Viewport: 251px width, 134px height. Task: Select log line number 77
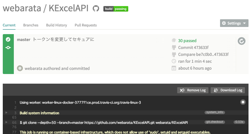click(x=14, y=132)
